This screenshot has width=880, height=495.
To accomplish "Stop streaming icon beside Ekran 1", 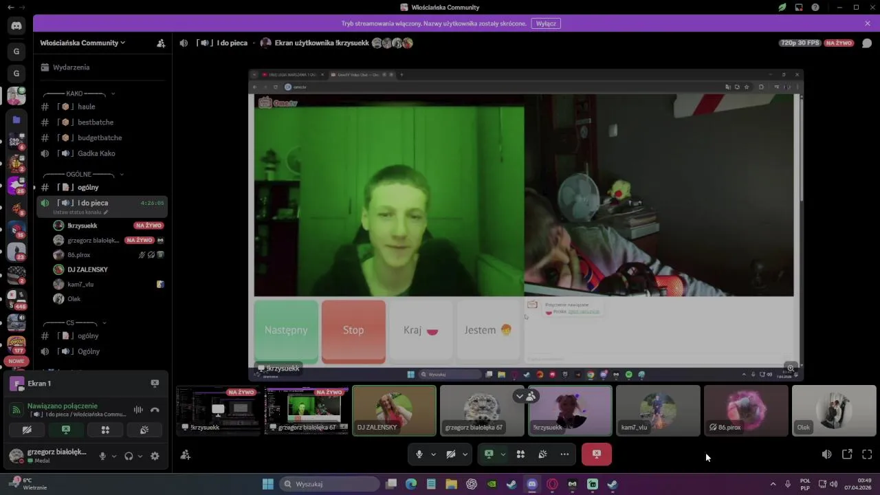I will pyautogui.click(x=155, y=384).
